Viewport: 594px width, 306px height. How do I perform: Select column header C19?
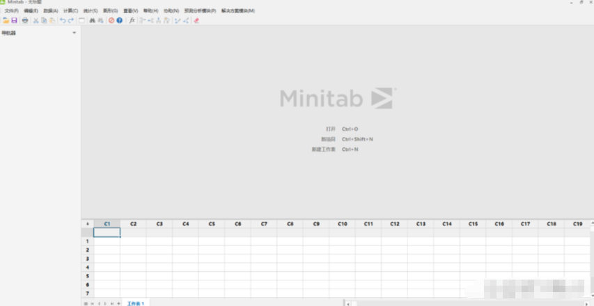tap(577, 224)
